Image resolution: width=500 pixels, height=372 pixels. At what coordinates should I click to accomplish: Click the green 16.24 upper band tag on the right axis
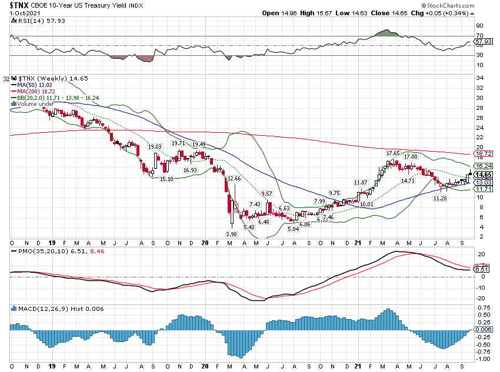coord(484,166)
